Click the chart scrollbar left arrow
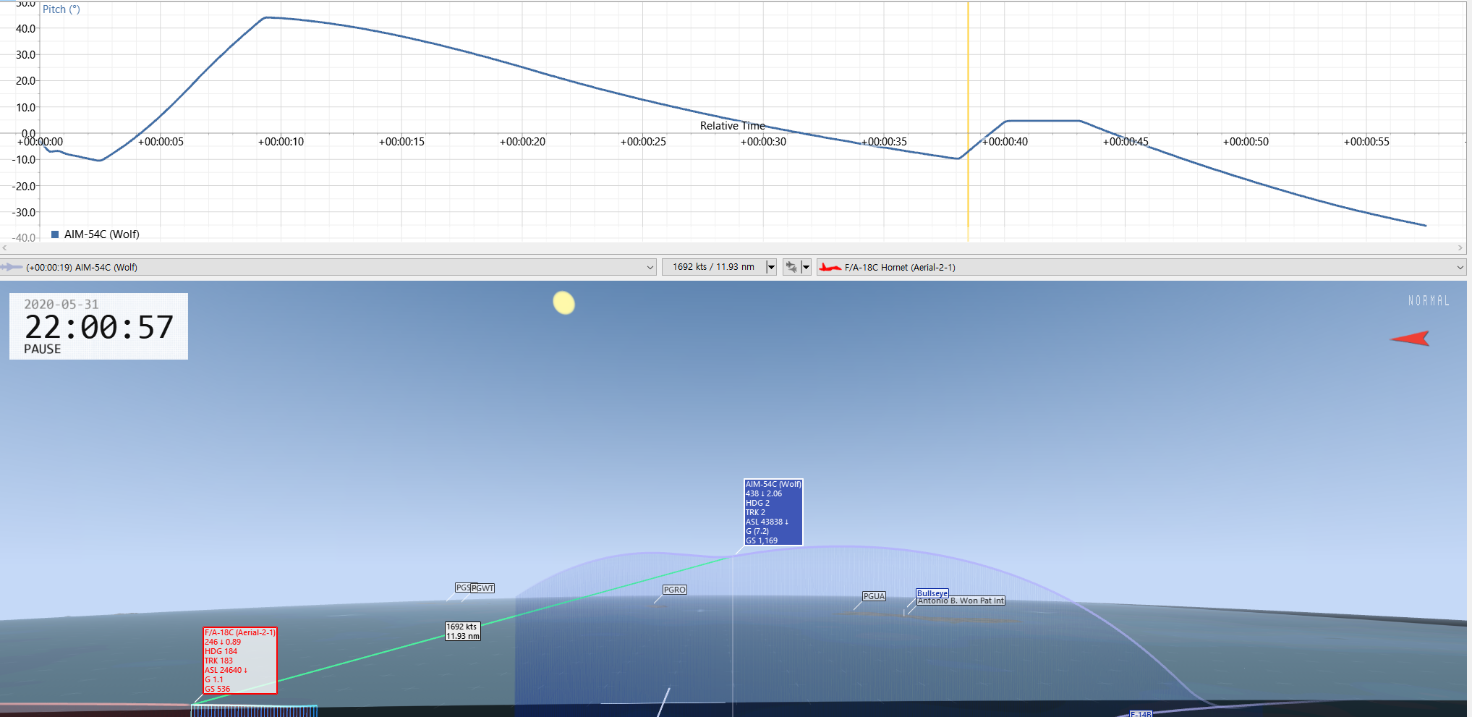The height and width of the screenshot is (717, 1472). point(5,248)
